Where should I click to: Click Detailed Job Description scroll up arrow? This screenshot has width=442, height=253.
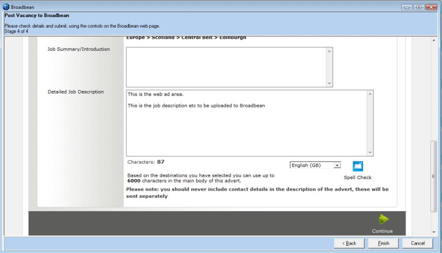point(370,94)
